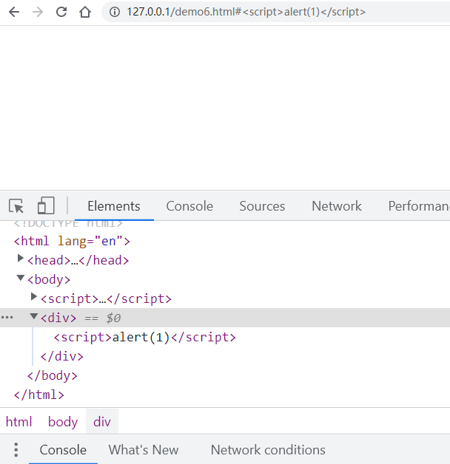Image resolution: width=450 pixels, height=464 pixels.
Task: Open the drawer three-dot menu
Action: (16, 450)
